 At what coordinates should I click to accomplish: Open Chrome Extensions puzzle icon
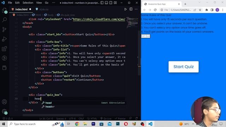tap(207, 10)
